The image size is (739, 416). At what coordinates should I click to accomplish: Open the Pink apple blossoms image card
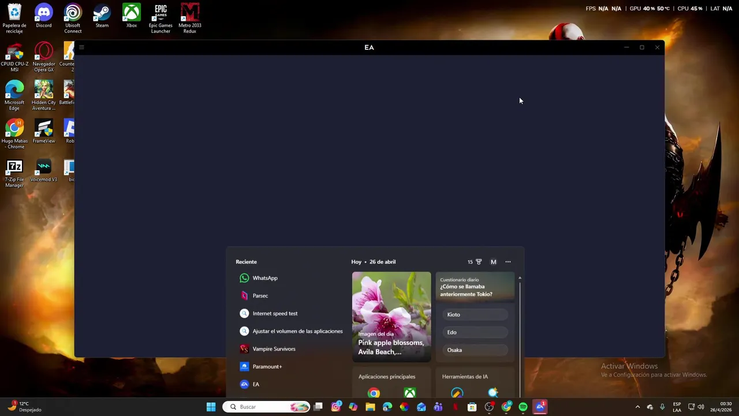[x=391, y=317]
